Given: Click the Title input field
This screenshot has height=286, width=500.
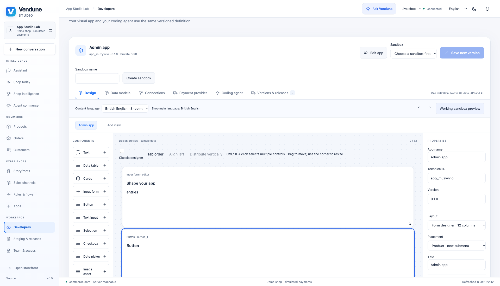Looking at the screenshot, I should pyautogui.click(x=457, y=265).
